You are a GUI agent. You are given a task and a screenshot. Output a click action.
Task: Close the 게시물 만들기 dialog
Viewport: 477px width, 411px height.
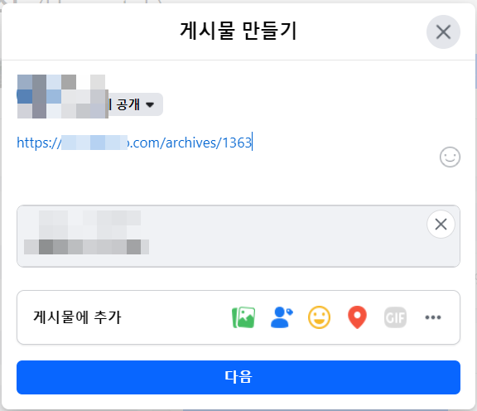pyautogui.click(x=443, y=32)
